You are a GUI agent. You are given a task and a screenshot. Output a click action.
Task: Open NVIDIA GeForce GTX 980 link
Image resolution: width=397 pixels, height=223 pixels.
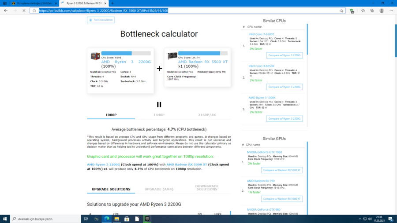tap(264, 210)
